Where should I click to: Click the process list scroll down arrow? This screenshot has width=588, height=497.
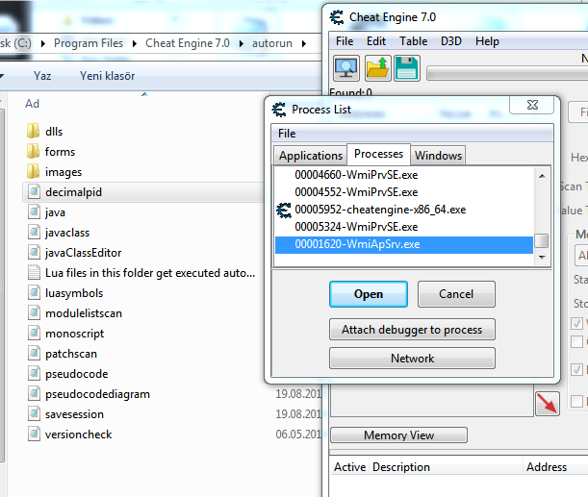[542, 258]
